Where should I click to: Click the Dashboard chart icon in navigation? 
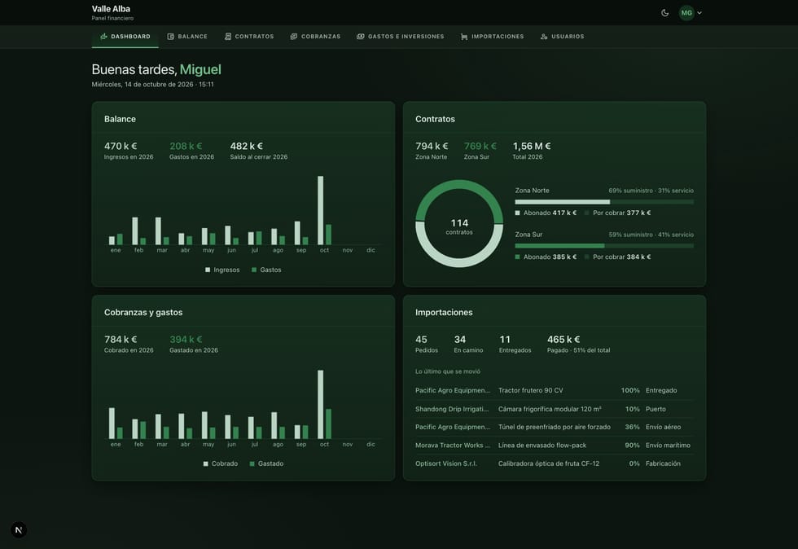(x=104, y=36)
